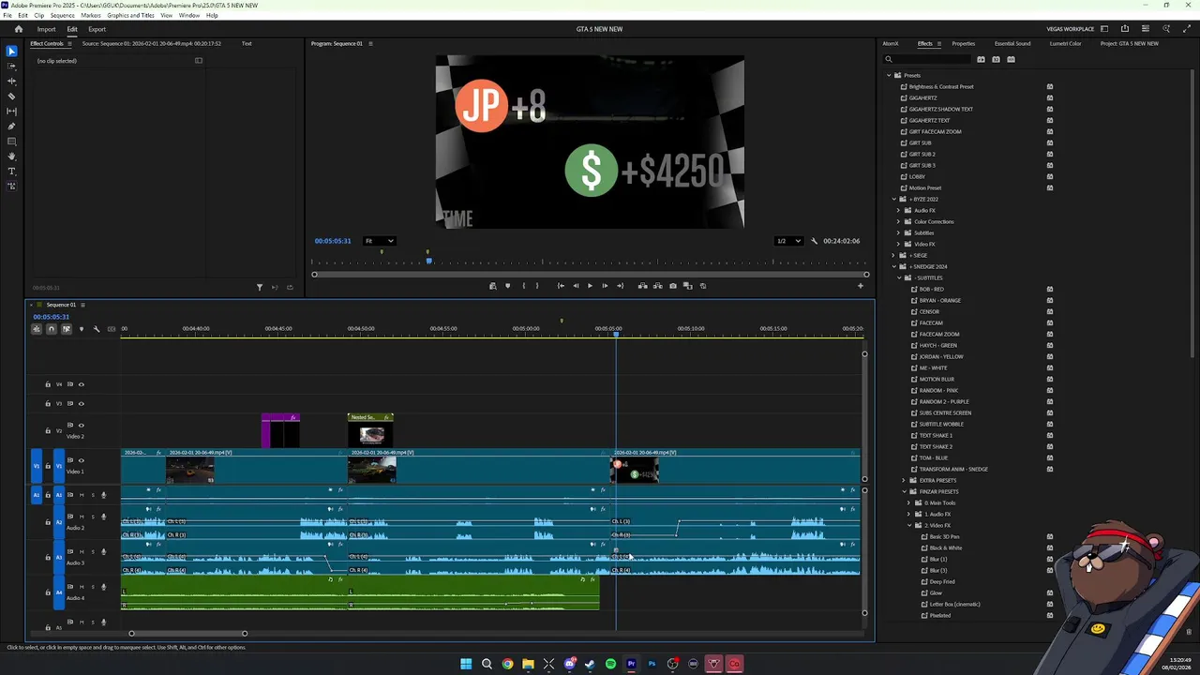Screen dimensions: 1200x675
Task: Click the Accelerated Effects filter icon
Action: pyautogui.click(x=981, y=59)
